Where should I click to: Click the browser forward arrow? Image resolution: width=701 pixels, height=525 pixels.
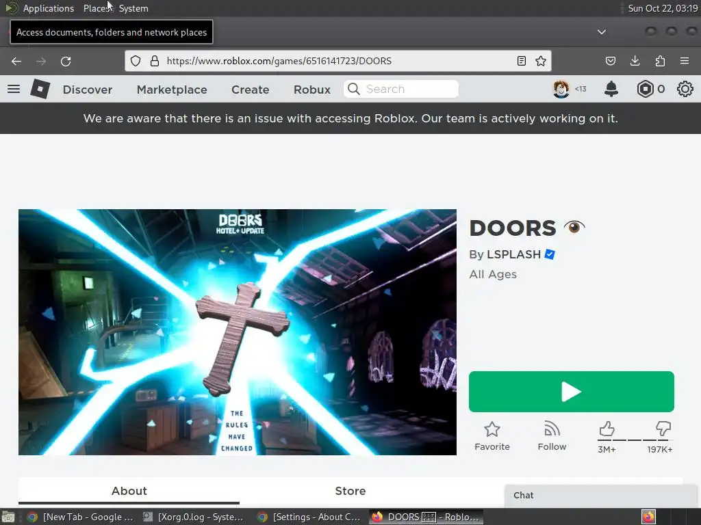point(41,61)
